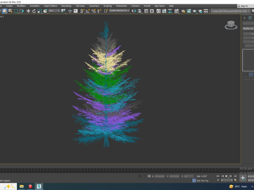Open the Rendering menu
The width and height of the screenshot is (254, 190).
pyautogui.click(x=66, y=6)
